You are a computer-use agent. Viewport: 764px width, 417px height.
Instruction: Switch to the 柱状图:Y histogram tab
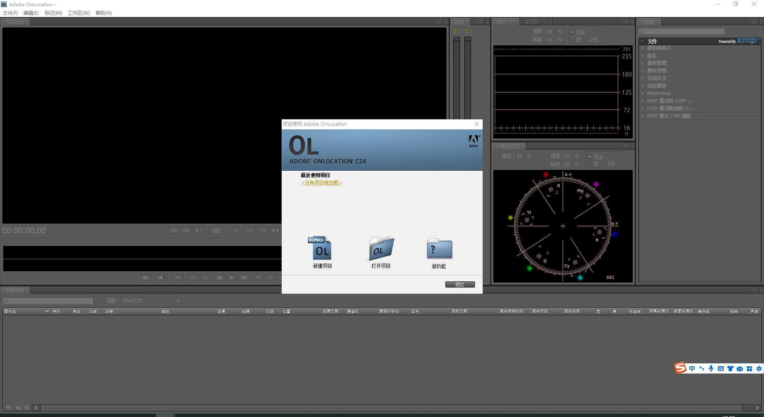click(535, 22)
